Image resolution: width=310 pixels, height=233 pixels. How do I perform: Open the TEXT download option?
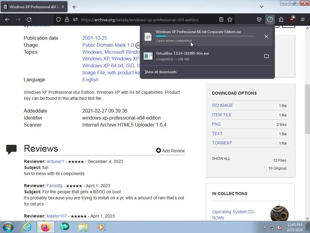217,133
